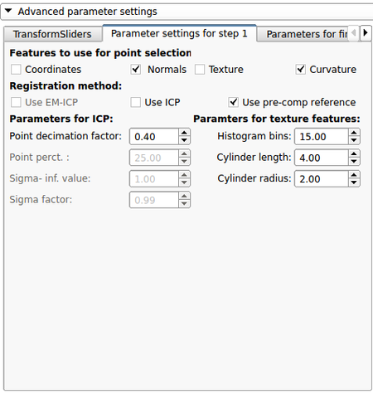Check the Use ICP option
This screenshot has height=394, width=373.
point(136,102)
